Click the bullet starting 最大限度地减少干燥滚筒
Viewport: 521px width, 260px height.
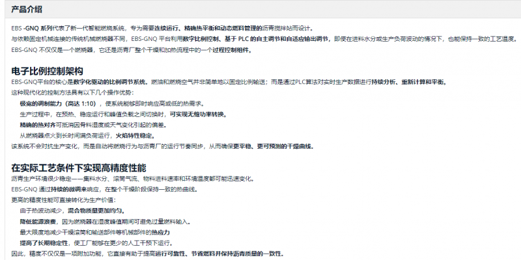(95, 232)
